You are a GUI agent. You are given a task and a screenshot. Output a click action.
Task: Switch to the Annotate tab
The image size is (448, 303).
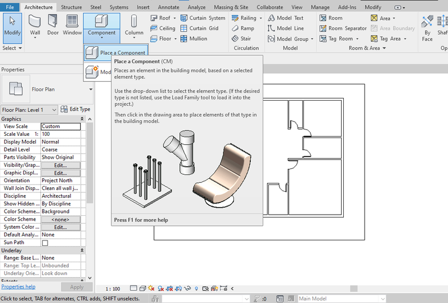click(169, 7)
